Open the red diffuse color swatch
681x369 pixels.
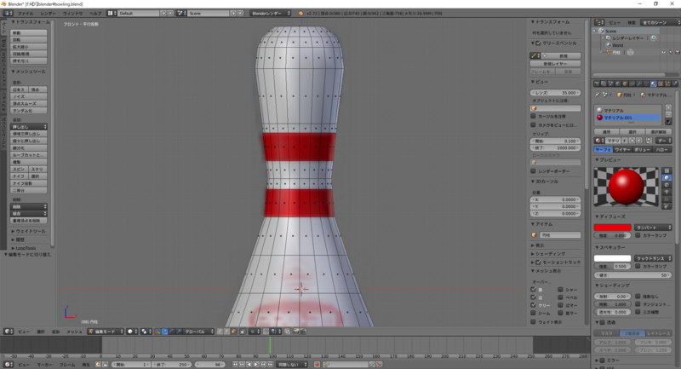[x=612, y=228]
